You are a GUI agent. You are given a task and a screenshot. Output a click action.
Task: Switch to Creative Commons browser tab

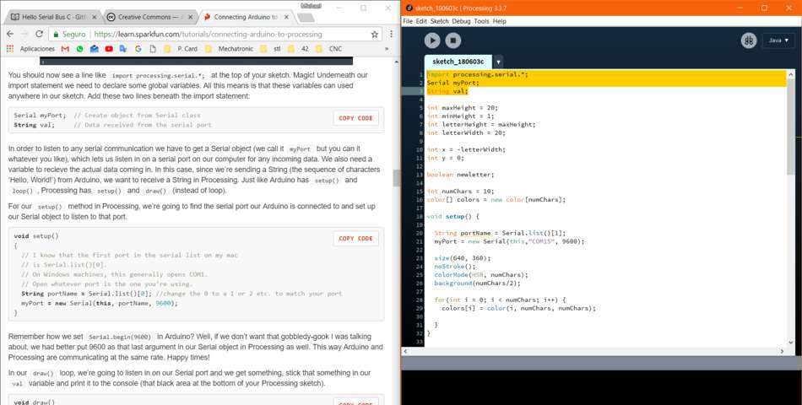click(x=149, y=17)
